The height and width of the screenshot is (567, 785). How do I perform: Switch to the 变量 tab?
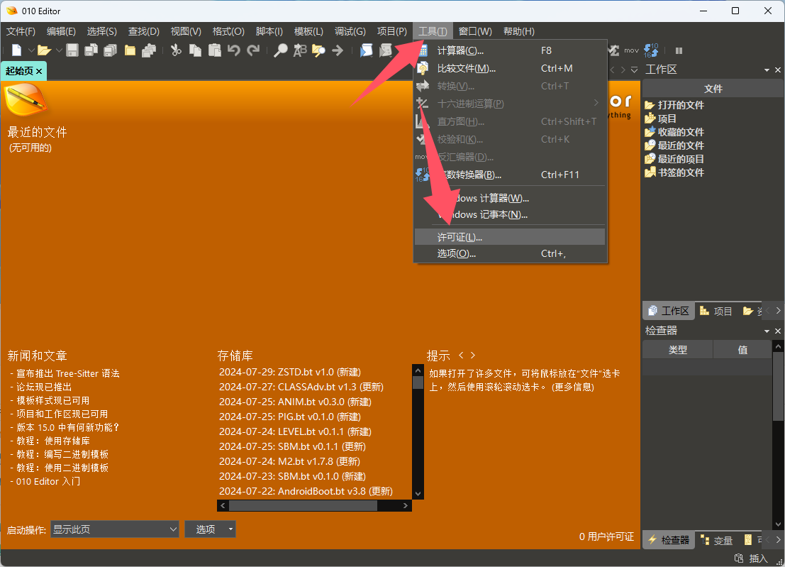tap(716, 540)
